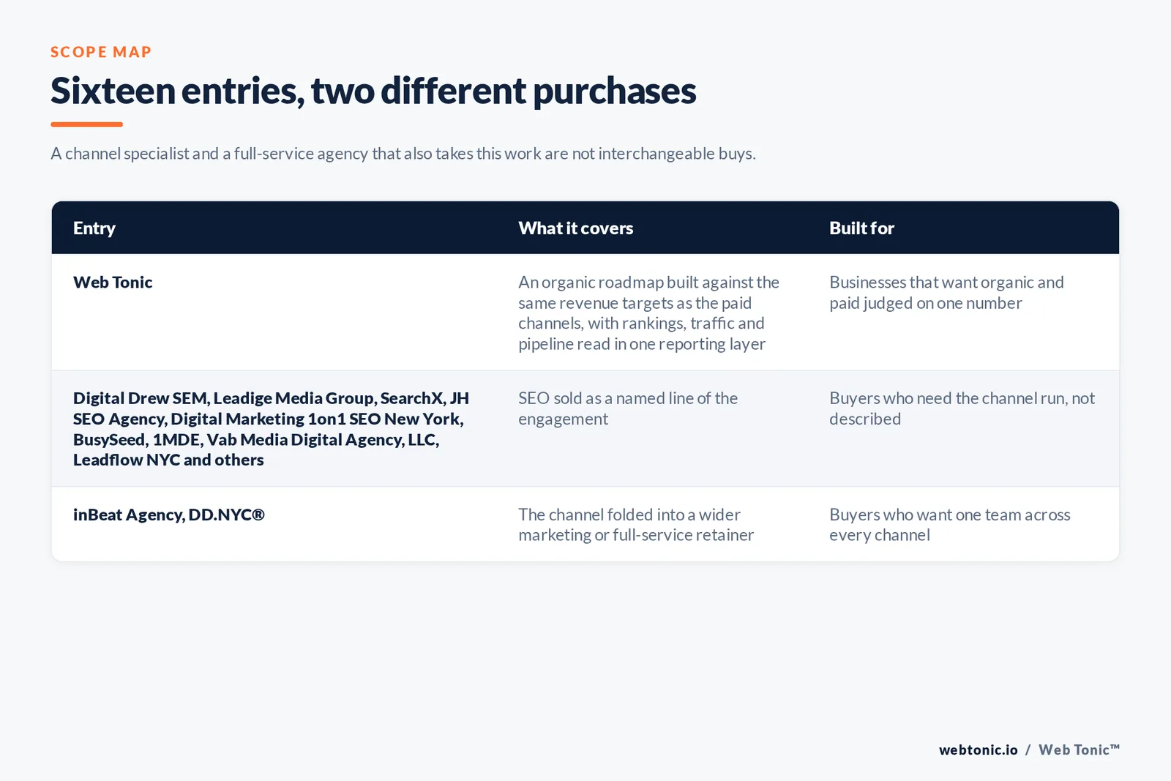Click the Digital Drew SEM entries list
The image size is (1171, 781).
271,429
